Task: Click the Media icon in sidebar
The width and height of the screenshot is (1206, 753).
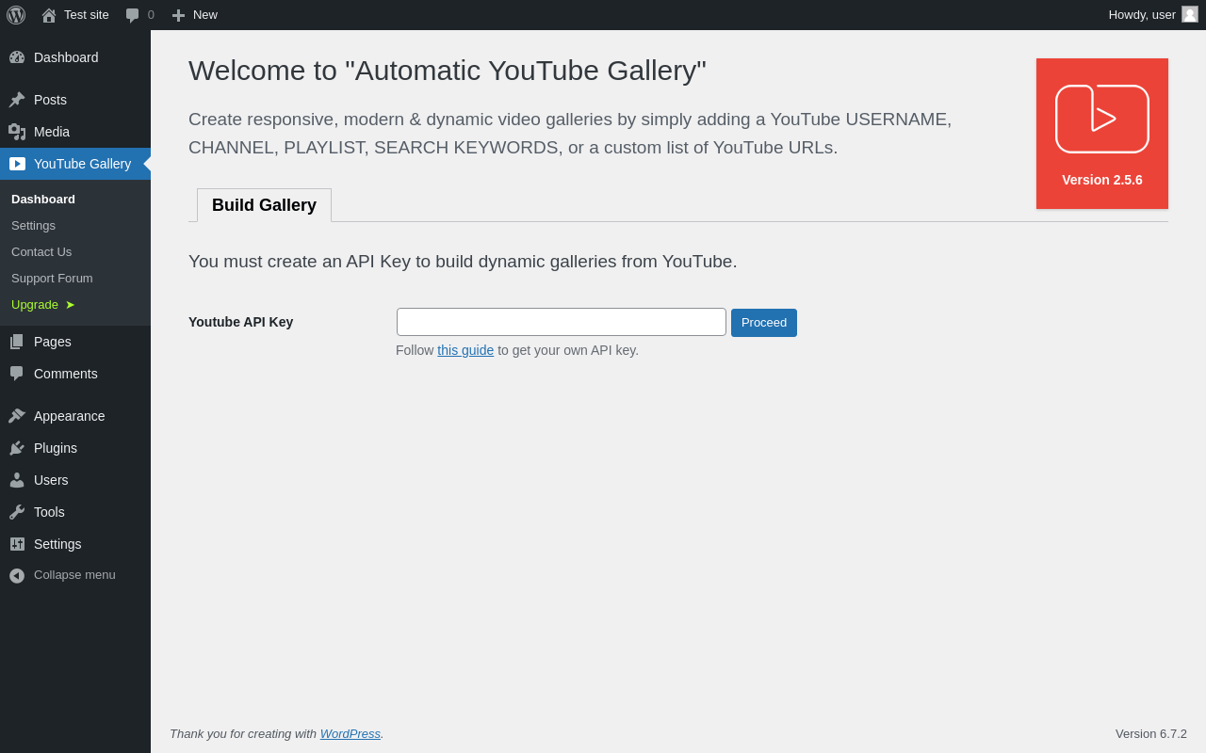Action: point(17,132)
